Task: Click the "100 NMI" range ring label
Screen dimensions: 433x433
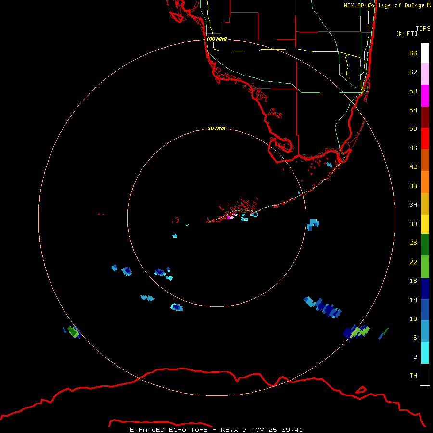Action: click(216, 39)
